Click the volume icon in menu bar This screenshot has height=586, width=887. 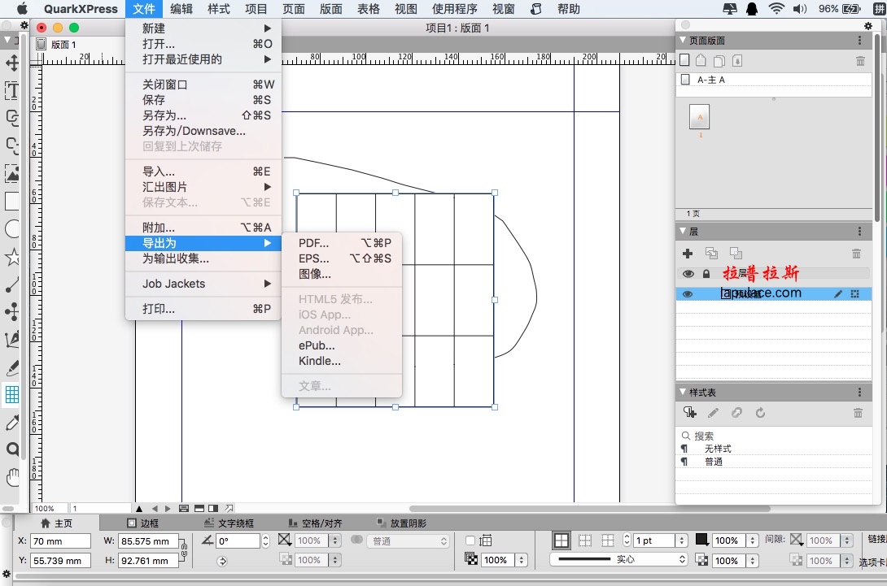pos(799,8)
